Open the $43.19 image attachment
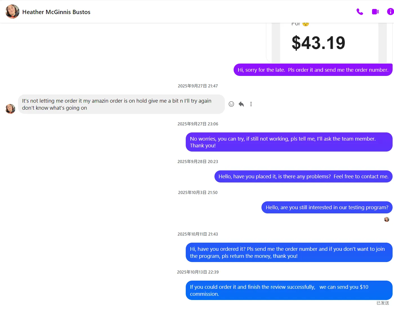The image size is (394, 309). [329, 43]
